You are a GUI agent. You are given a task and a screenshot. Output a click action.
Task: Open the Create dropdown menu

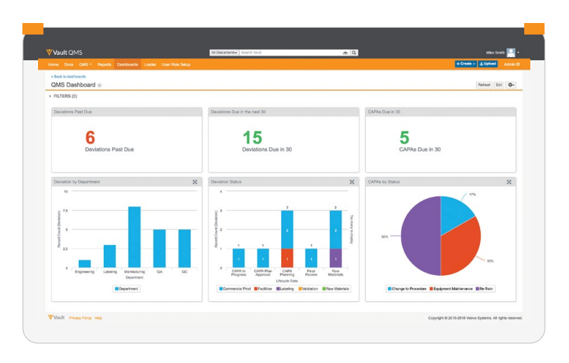click(x=465, y=64)
